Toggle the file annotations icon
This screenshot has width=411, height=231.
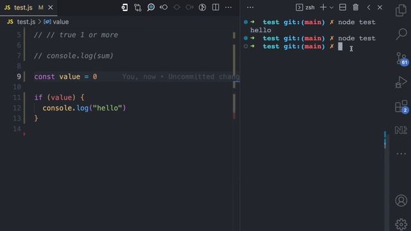click(x=202, y=7)
